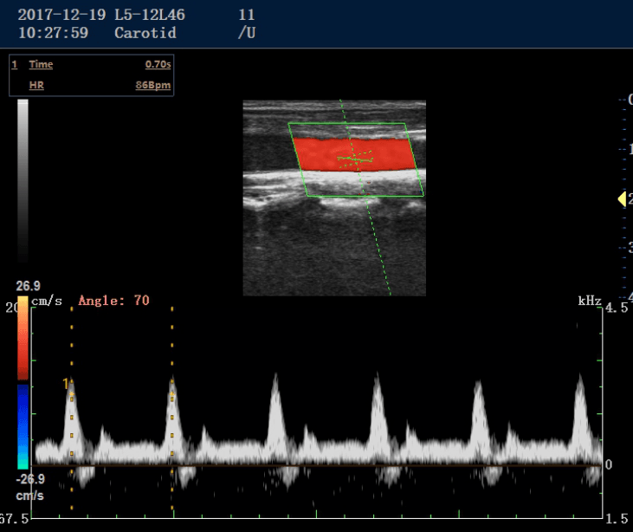633x532 pixels.
Task: Click the time 10:27:59 in header
Action: 54,33
